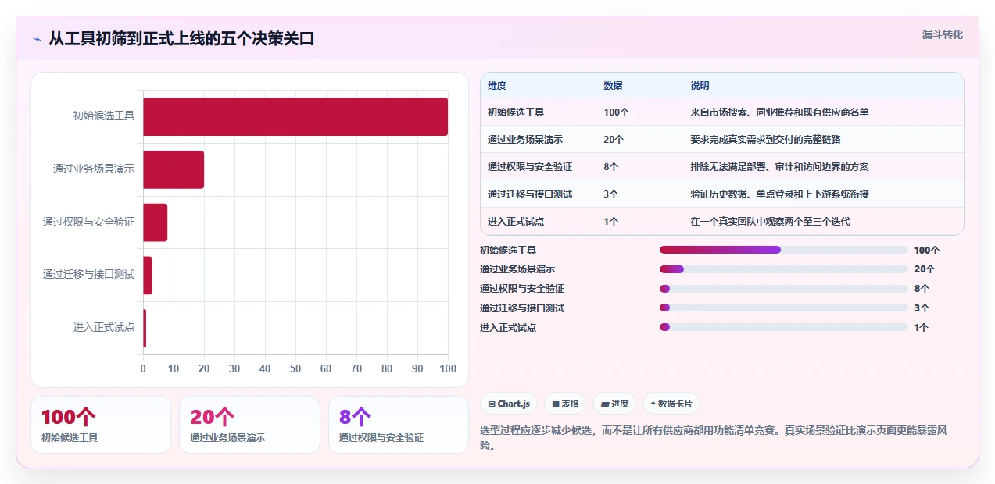Click the 漏斗转化 label in the header
995x484 pixels.
[x=942, y=35]
